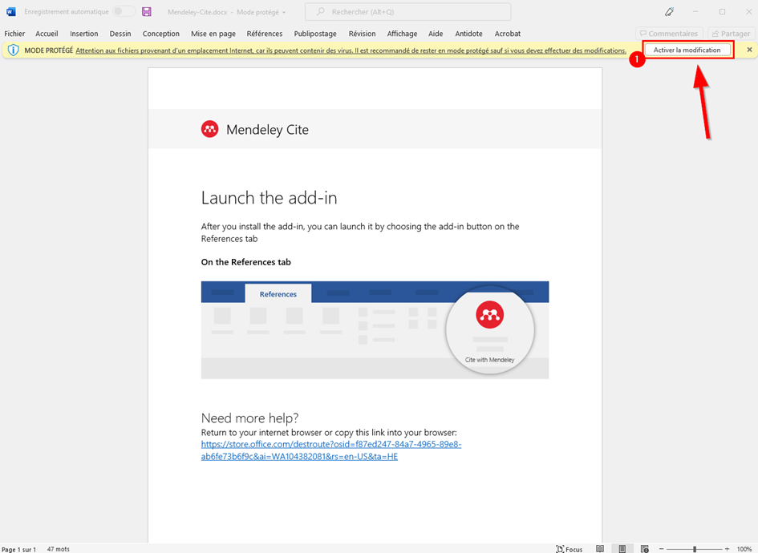Click the On the References tab text
The image size is (758, 553).
(246, 262)
